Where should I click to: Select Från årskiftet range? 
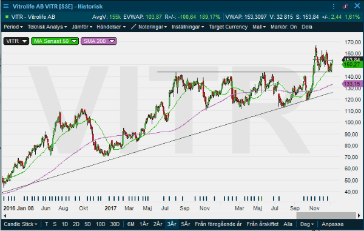coord(263,224)
